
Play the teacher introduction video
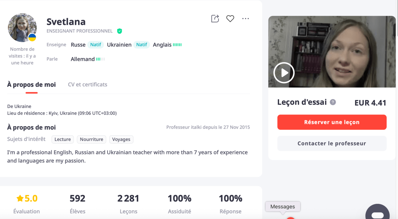tap(284, 73)
